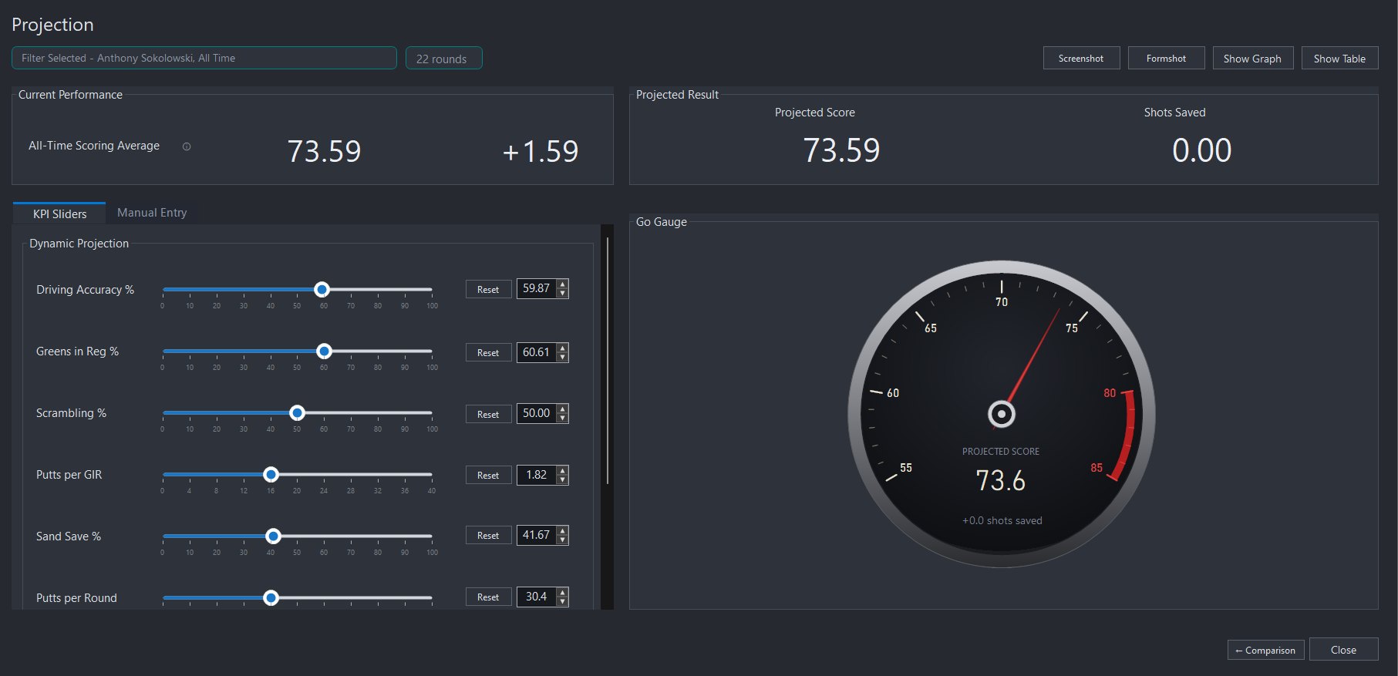Show the projection table
This screenshot has width=1398, height=676.
(1339, 58)
